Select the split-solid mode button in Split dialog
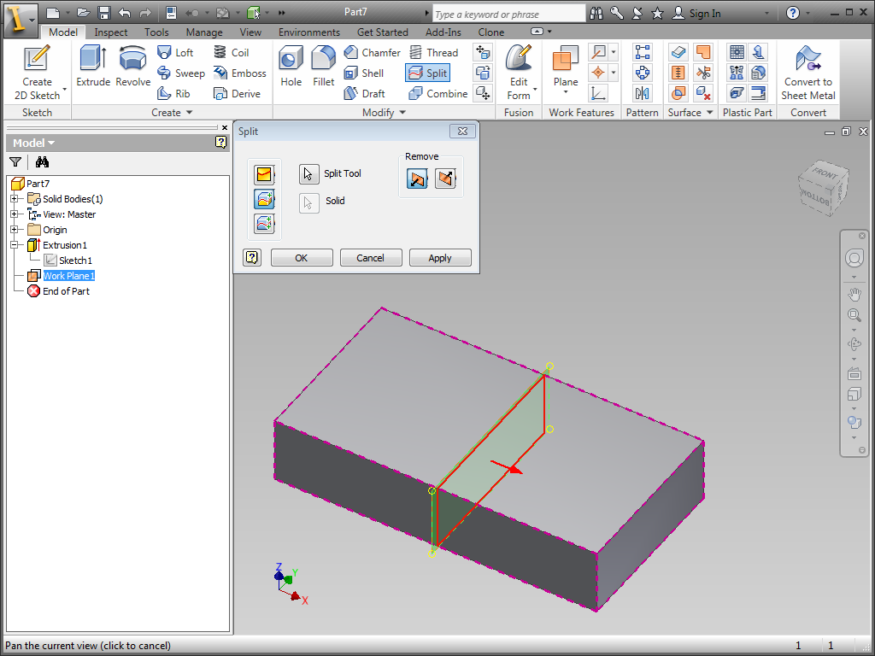875x656 pixels. click(264, 199)
